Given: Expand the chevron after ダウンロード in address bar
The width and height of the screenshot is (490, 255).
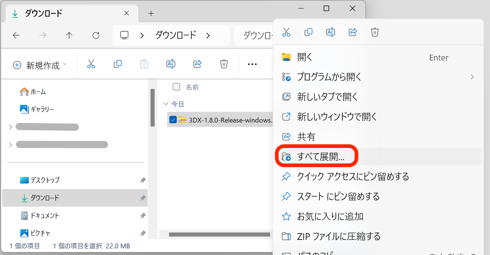Looking at the screenshot, I should point(208,35).
